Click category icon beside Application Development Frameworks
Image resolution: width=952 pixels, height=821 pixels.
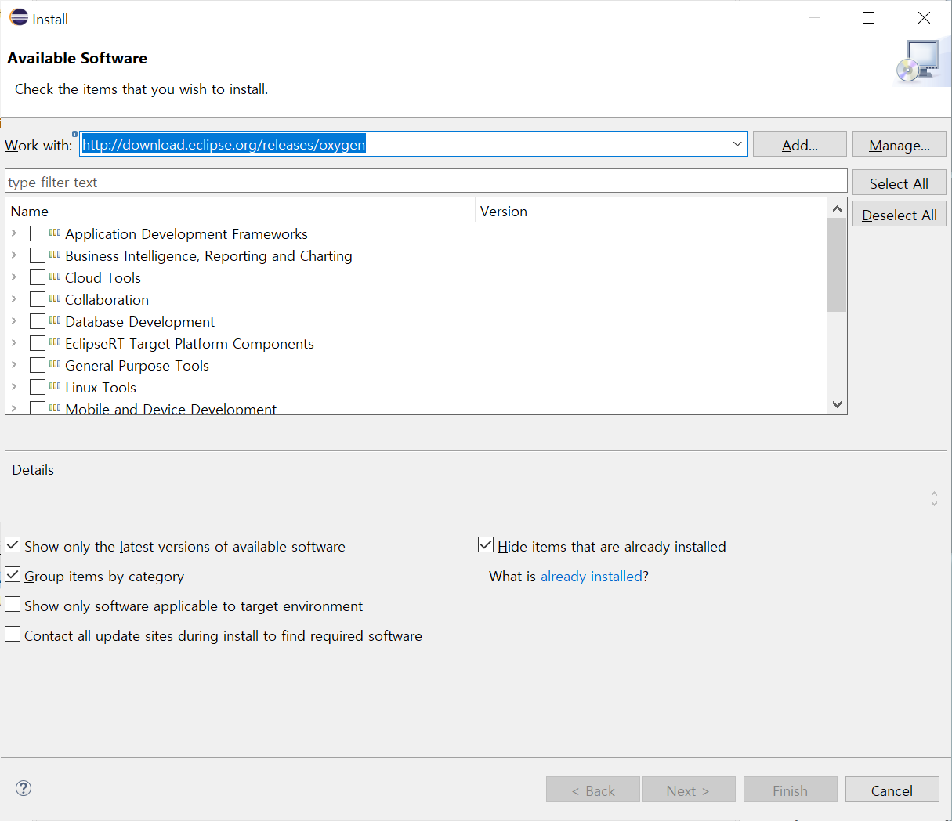(x=55, y=233)
